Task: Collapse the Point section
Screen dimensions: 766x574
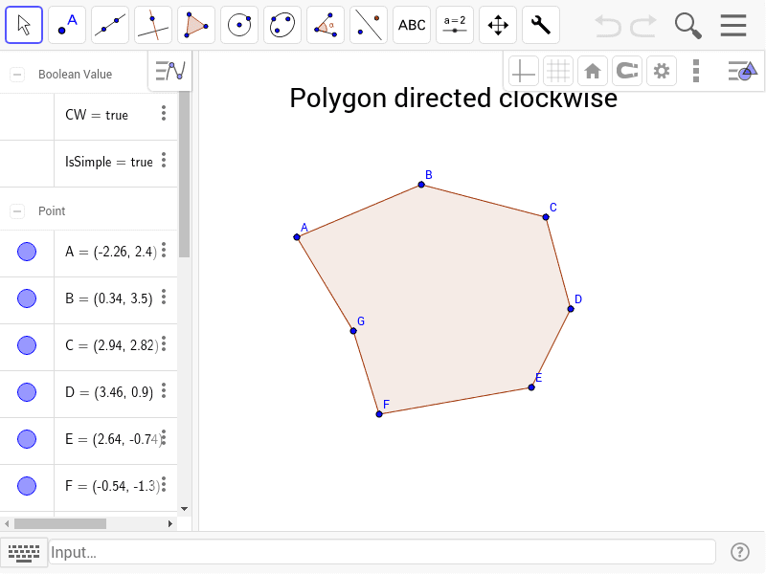Action: 15,210
